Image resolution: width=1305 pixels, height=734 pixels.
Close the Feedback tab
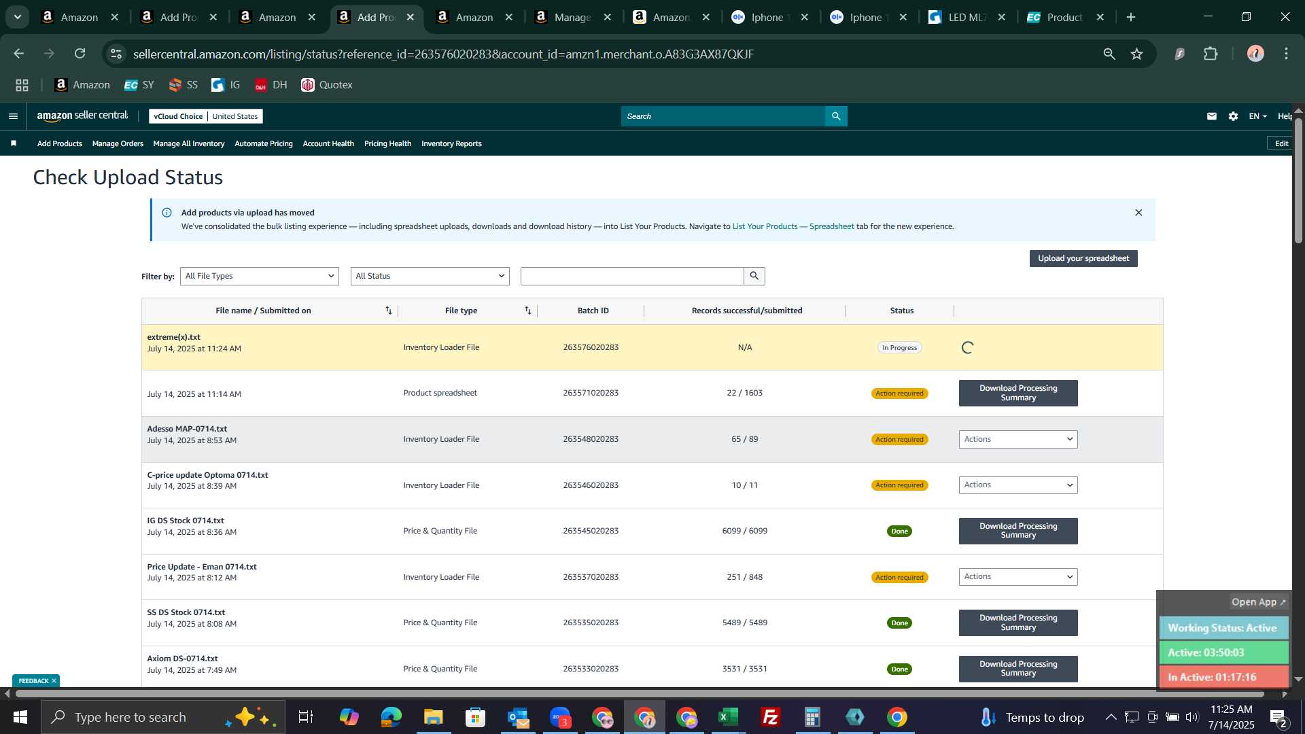pyautogui.click(x=54, y=681)
